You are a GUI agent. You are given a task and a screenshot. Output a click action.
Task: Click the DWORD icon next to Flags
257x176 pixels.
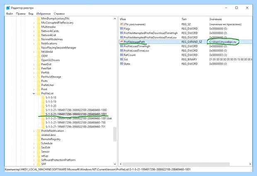click(x=121, y=29)
